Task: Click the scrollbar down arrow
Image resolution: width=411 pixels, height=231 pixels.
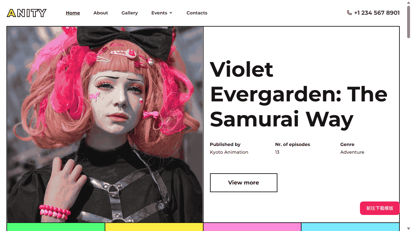Action: pos(408,229)
